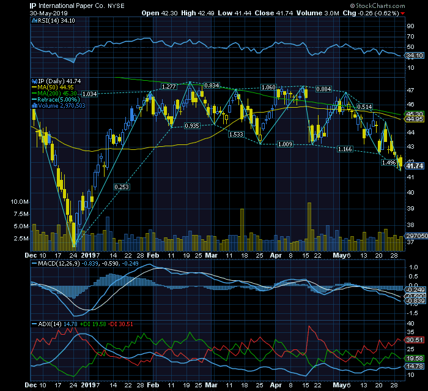Click the 19.58 green +DI axis tag
The height and width of the screenshot is (391, 428).
[415, 358]
